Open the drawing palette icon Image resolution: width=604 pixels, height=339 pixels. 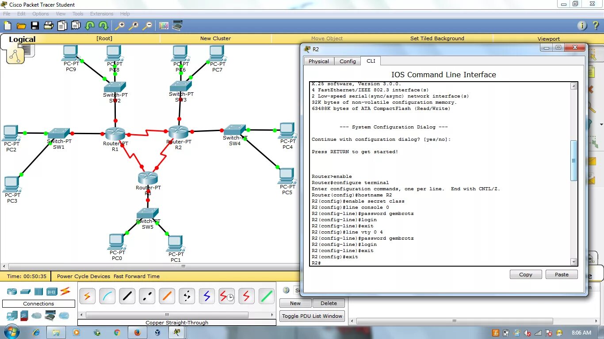pyautogui.click(x=164, y=26)
